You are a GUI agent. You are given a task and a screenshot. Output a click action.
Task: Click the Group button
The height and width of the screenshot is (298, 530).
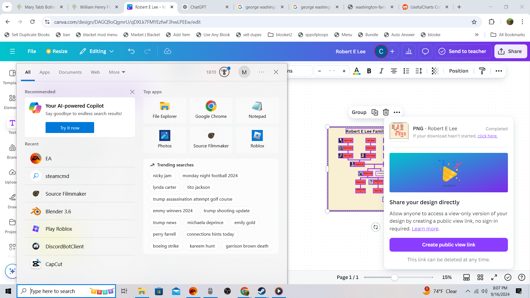359,112
